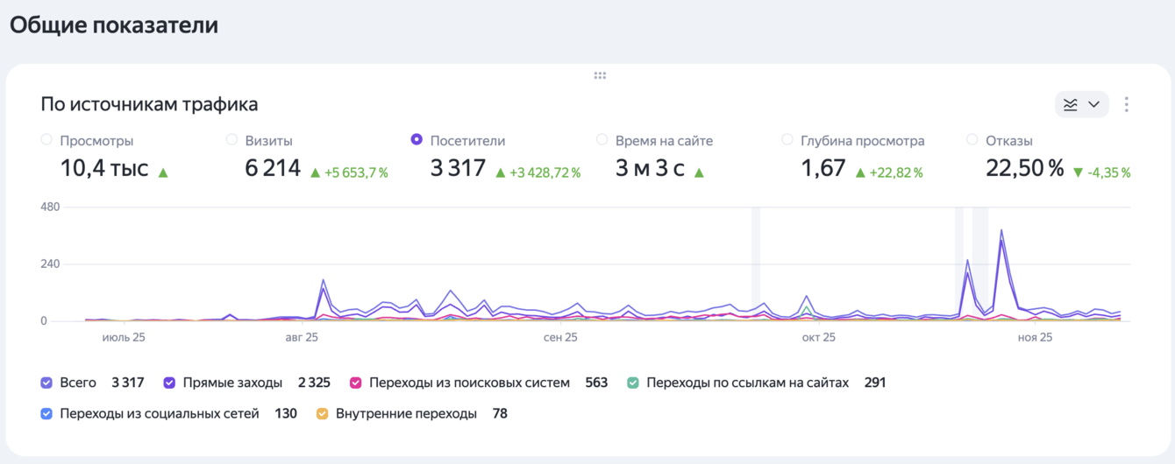The width and height of the screenshot is (1175, 464).
Task: Click the ноя 25 axis label
Action: [1035, 337]
